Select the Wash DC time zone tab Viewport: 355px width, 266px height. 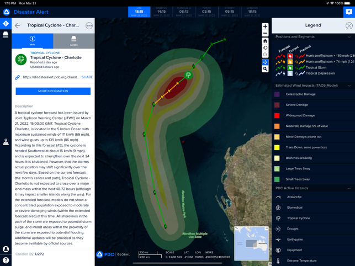coord(161,12)
